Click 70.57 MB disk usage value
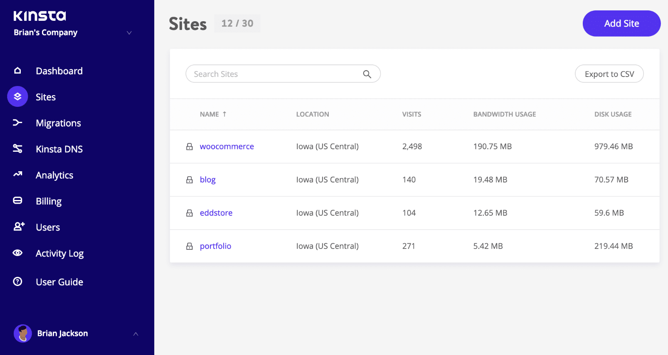668x355 pixels. coord(611,180)
